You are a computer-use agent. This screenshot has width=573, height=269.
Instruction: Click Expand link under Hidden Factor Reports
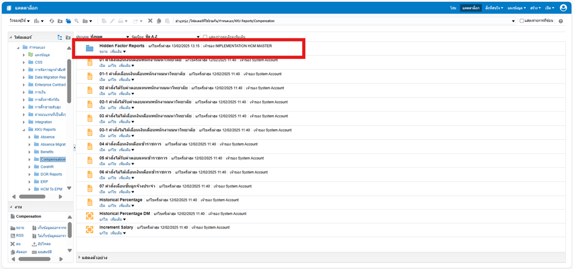pyautogui.click(x=103, y=52)
